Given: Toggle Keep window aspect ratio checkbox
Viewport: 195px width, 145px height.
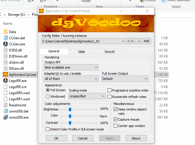Looking at the screenshot, I should click(x=115, y=109).
